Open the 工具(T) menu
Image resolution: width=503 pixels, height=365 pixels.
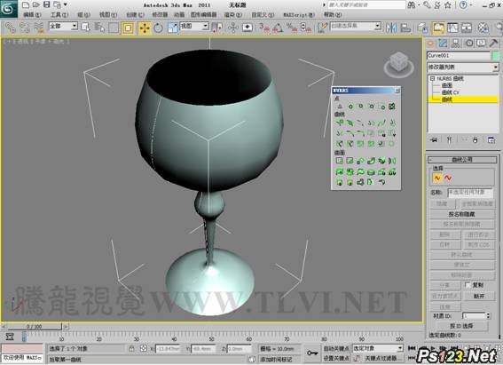tap(59, 15)
